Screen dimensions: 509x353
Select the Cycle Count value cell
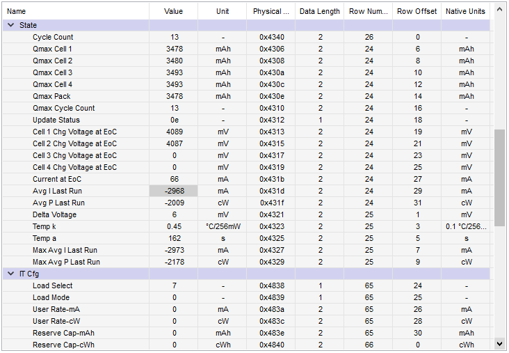click(174, 37)
